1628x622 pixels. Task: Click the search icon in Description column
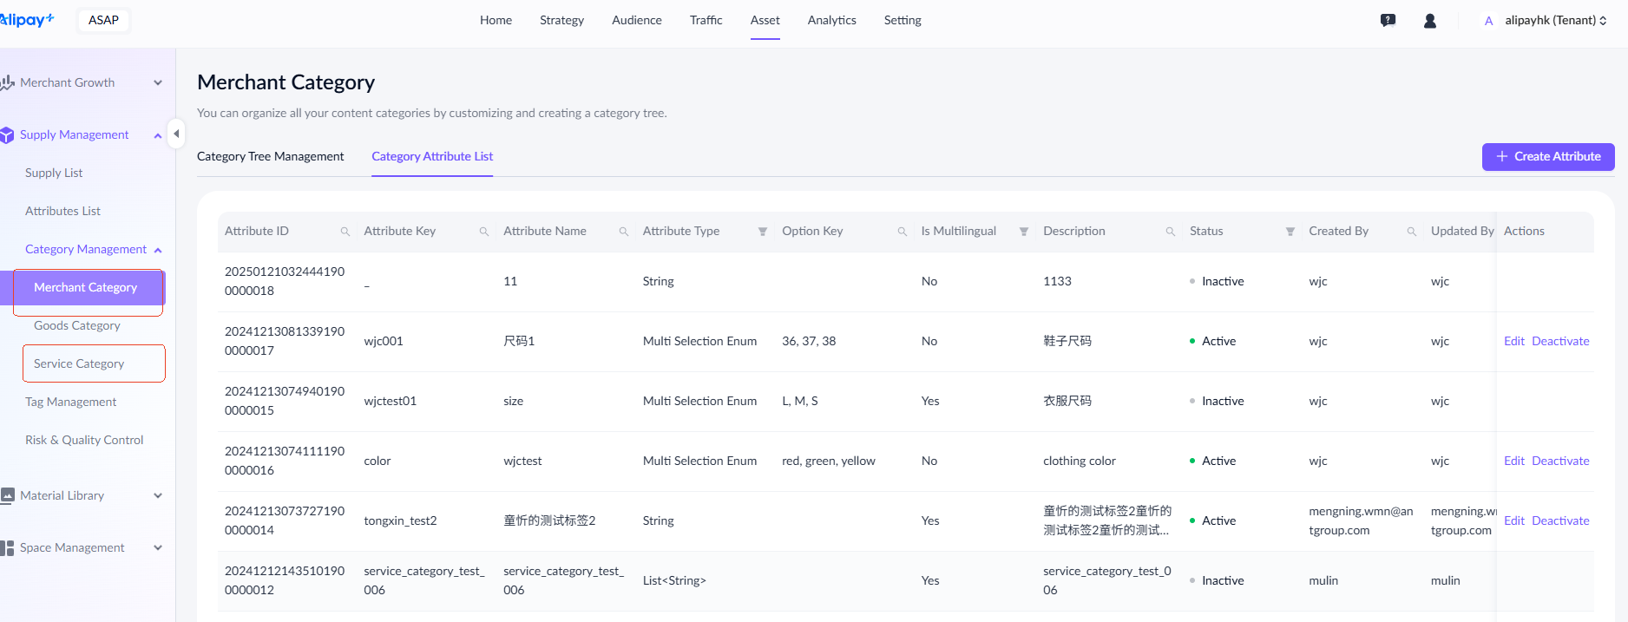coord(1171,232)
